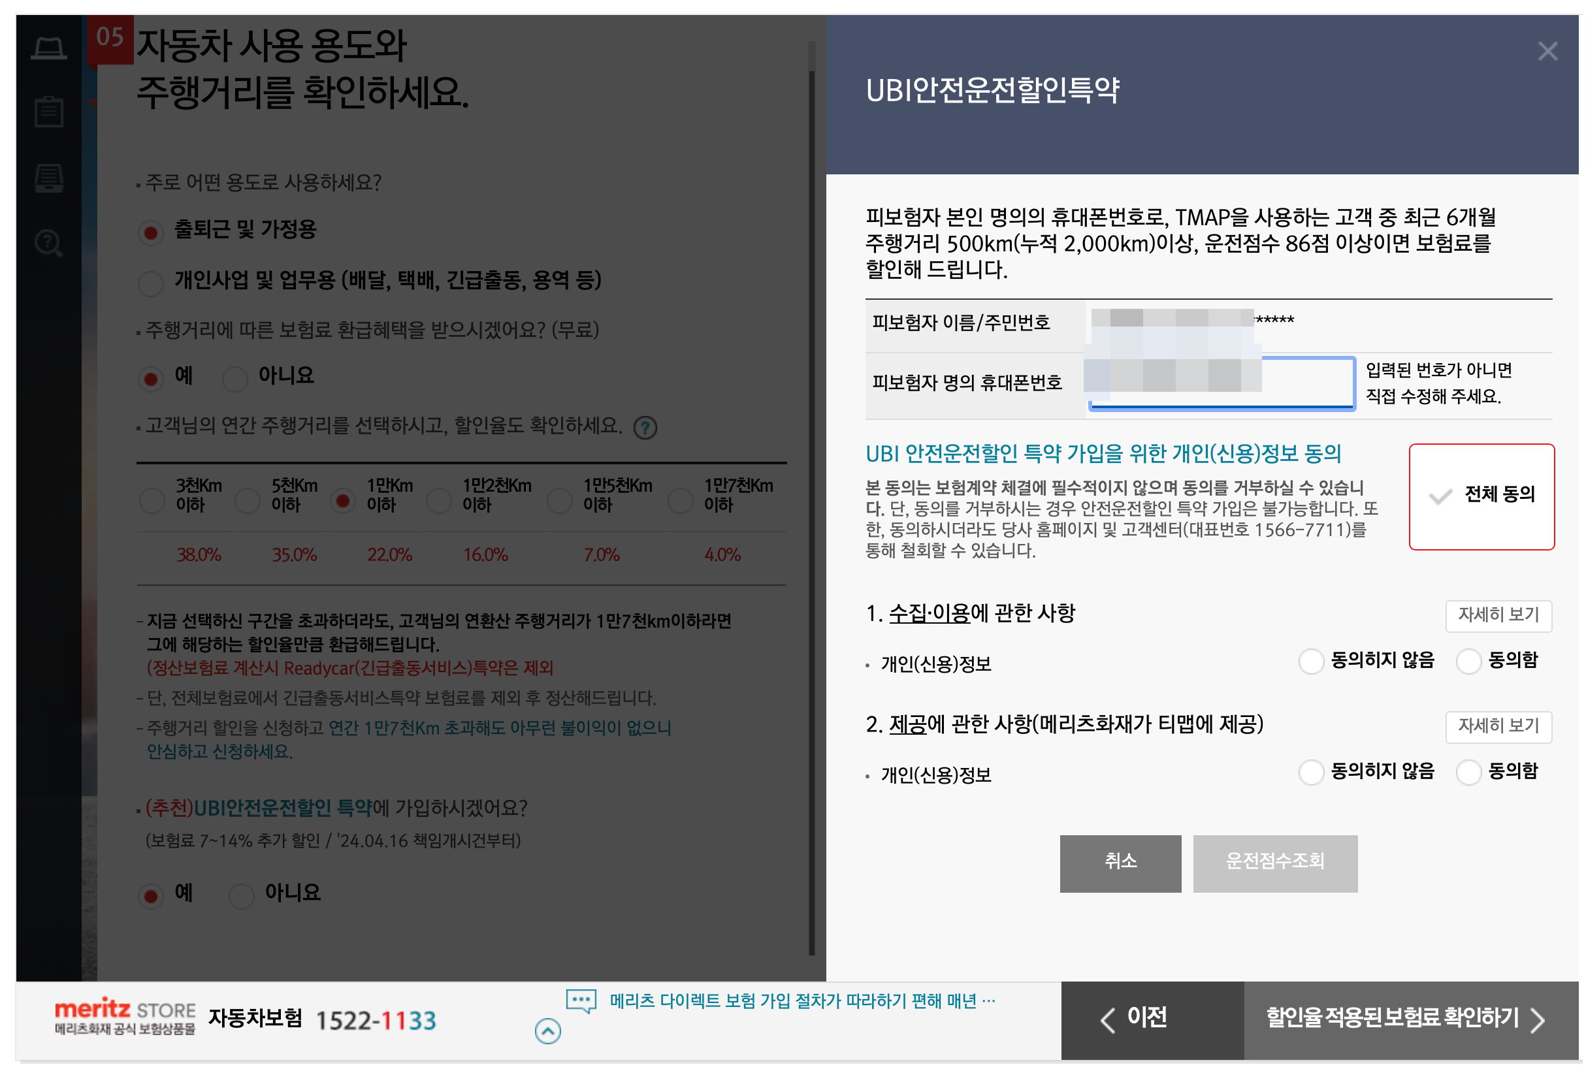Select 출퇴근 및 가정용 radio option

[x=151, y=232]
